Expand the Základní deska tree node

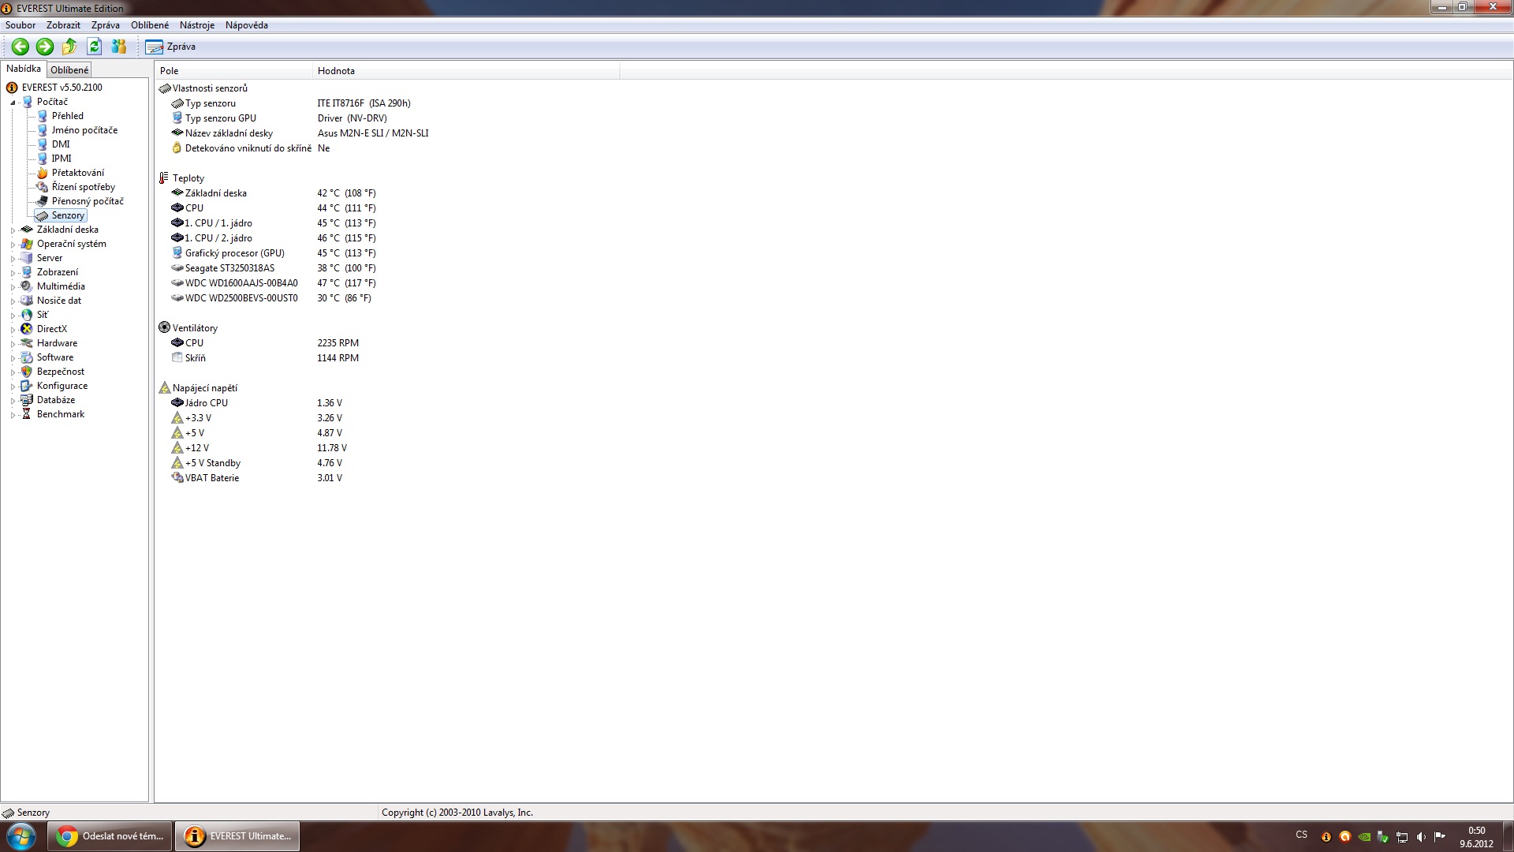13,230
